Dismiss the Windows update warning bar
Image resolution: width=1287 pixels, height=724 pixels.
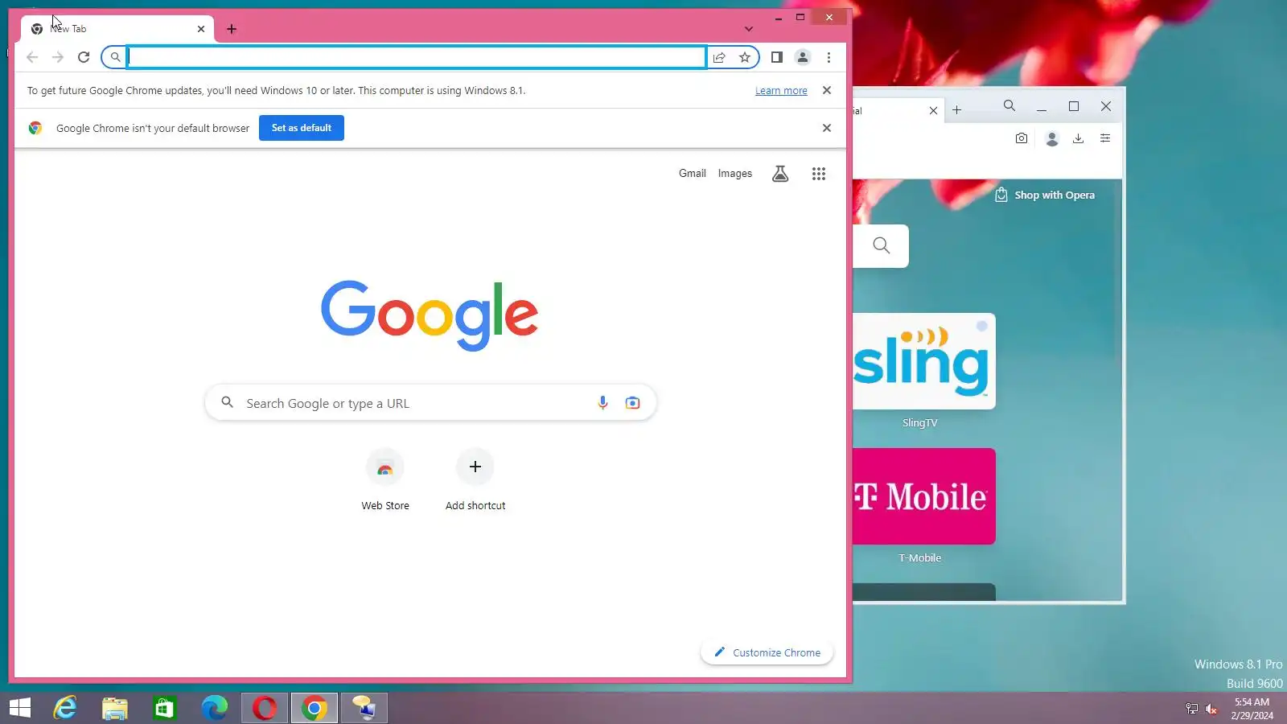(x=827, y=90)
